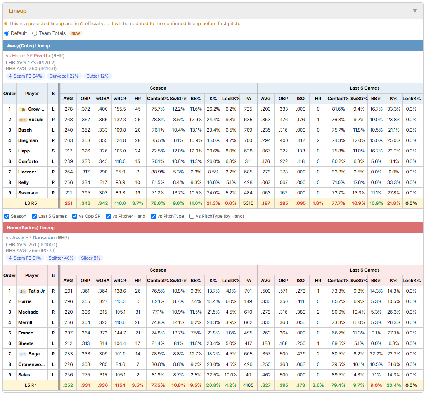The width and height of the screenshot is (426, 395).
Task: Uncheck the Last 5 Games checkbox
Action: pos(34,216)
